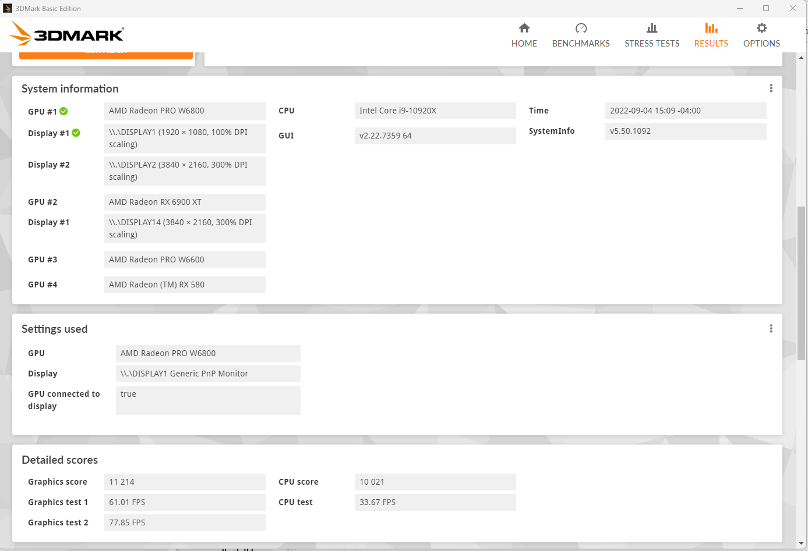Select GPU value in Settings used
Screen dimensions: 808x551
208,353
